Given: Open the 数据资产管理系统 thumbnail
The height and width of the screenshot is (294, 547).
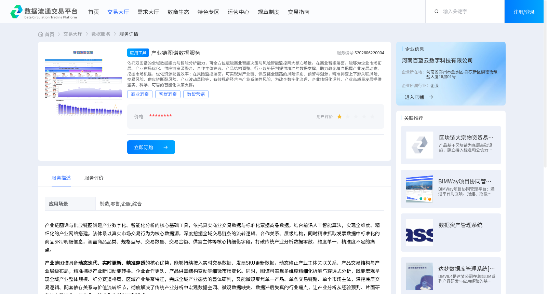Looking at the screenshot, I should point(419,233).
